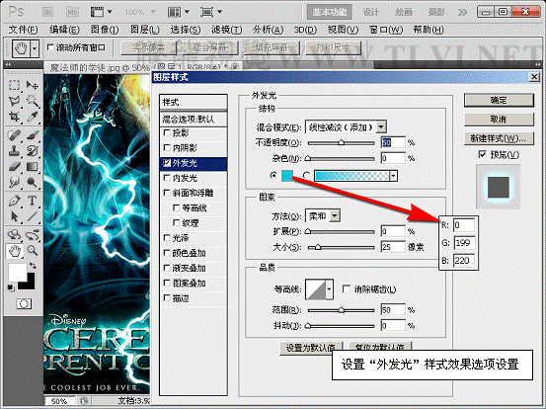
Task: Click the 大小 size value field
Action: click(x=393, y=247)
